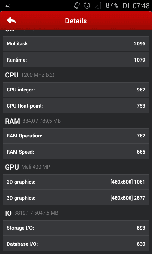Tap the DI. 07:48 clock display
Viewport: 152px width, 254px height.
pos(136,6)
